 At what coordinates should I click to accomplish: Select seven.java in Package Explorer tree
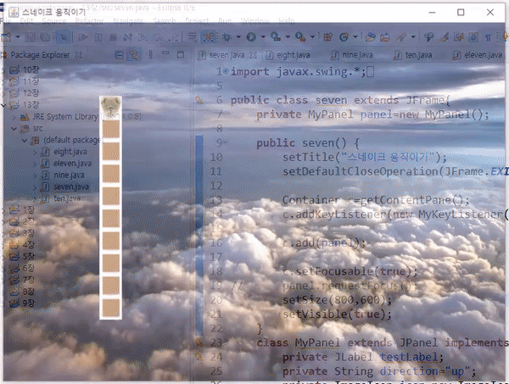coord(71,186)
